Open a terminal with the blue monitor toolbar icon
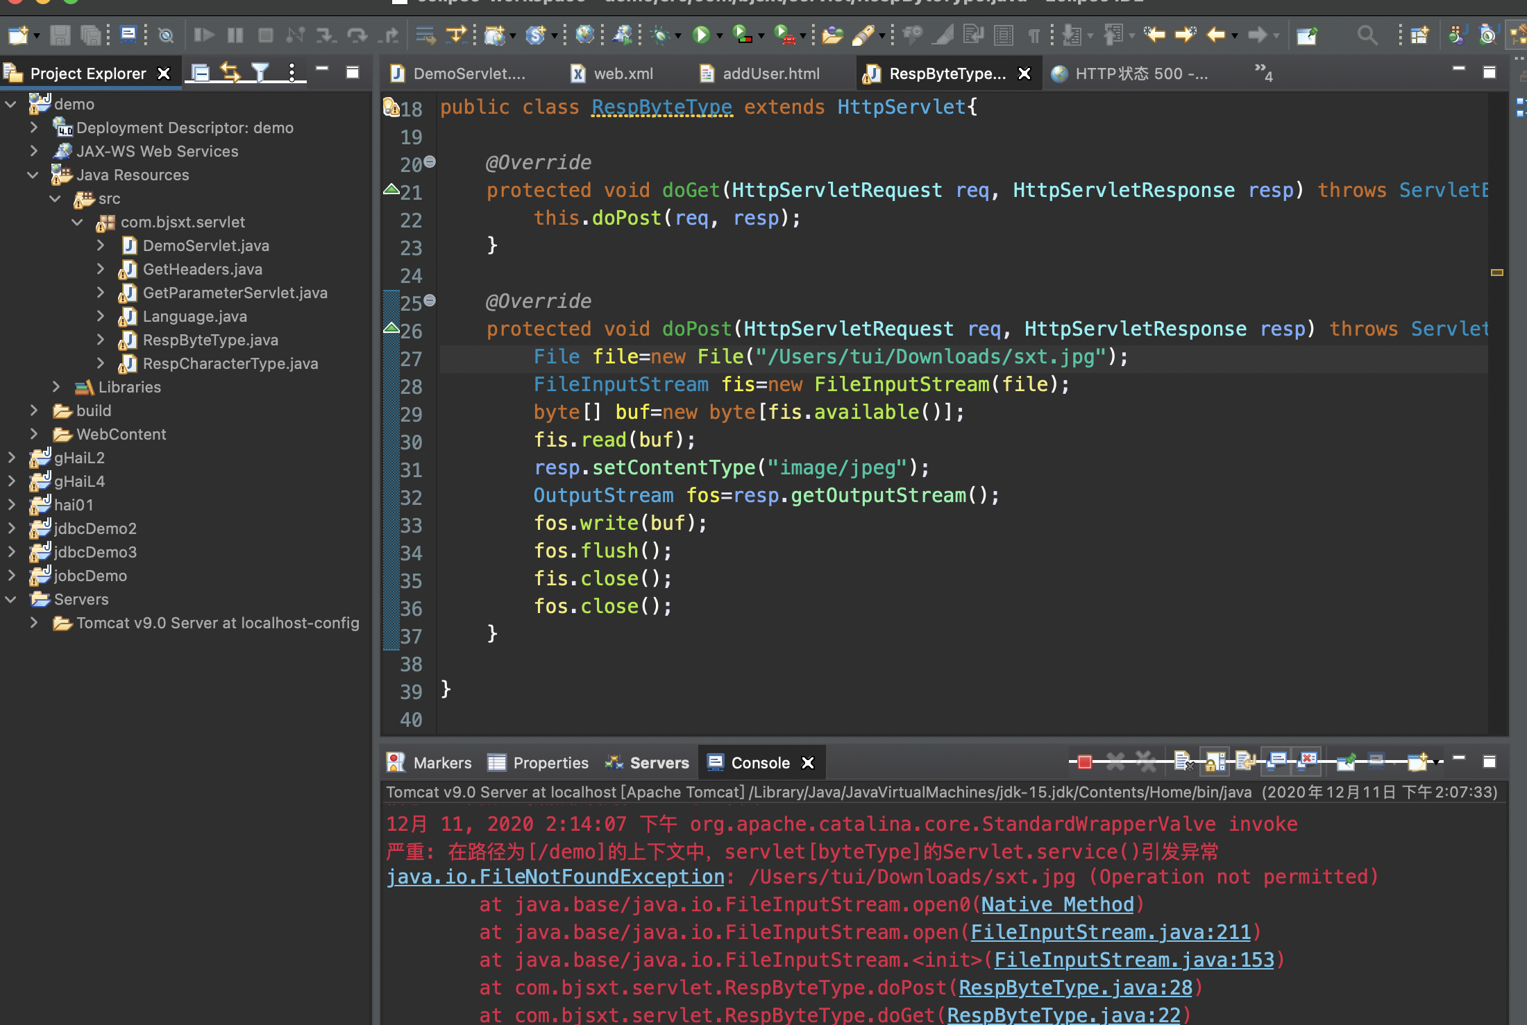Viewport: 1527px width, 1025px height. coord(128,35)
